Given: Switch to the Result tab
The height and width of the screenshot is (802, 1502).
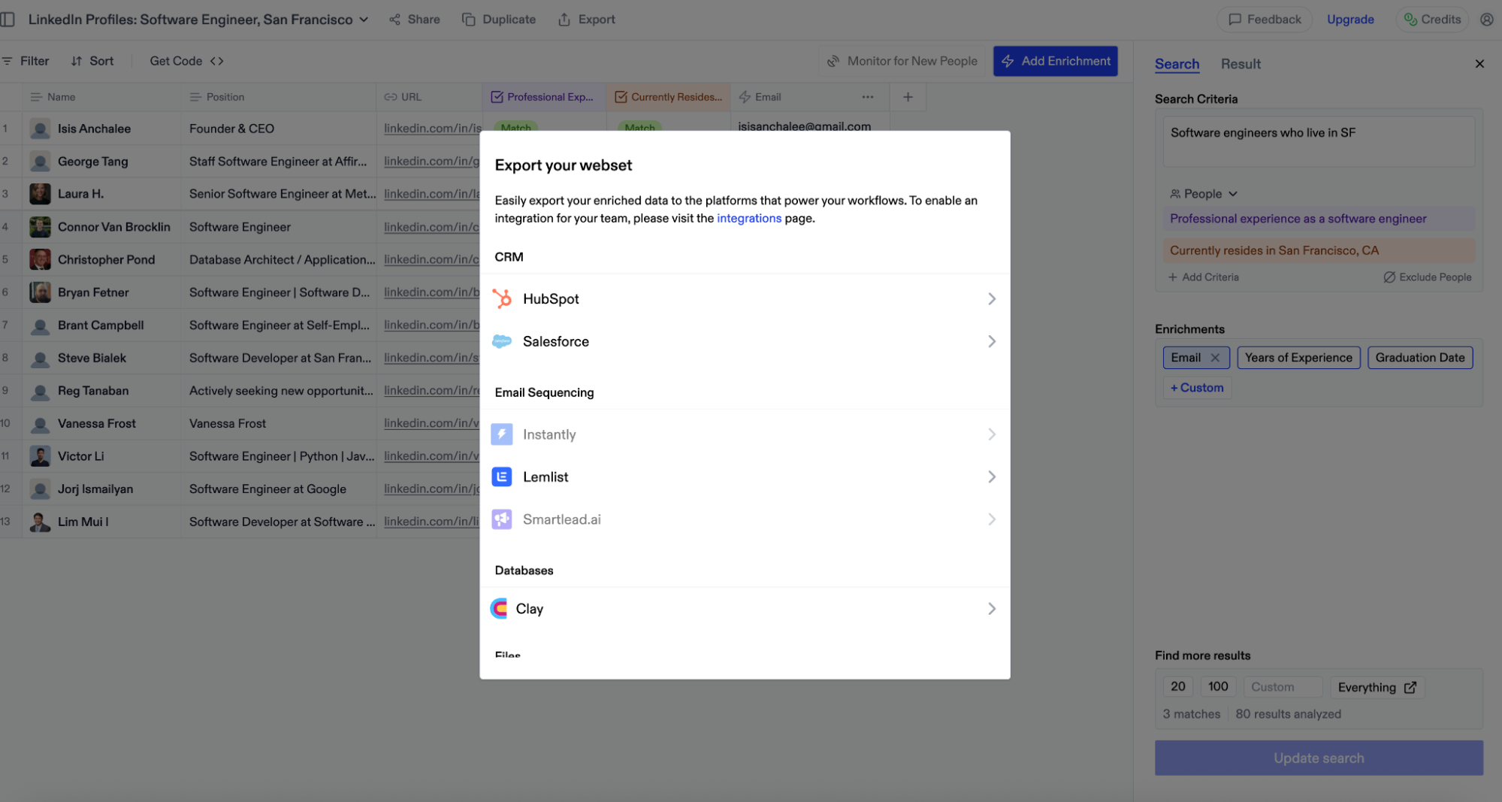Looking at the screenshot, I should click(x=1241, y=64).
